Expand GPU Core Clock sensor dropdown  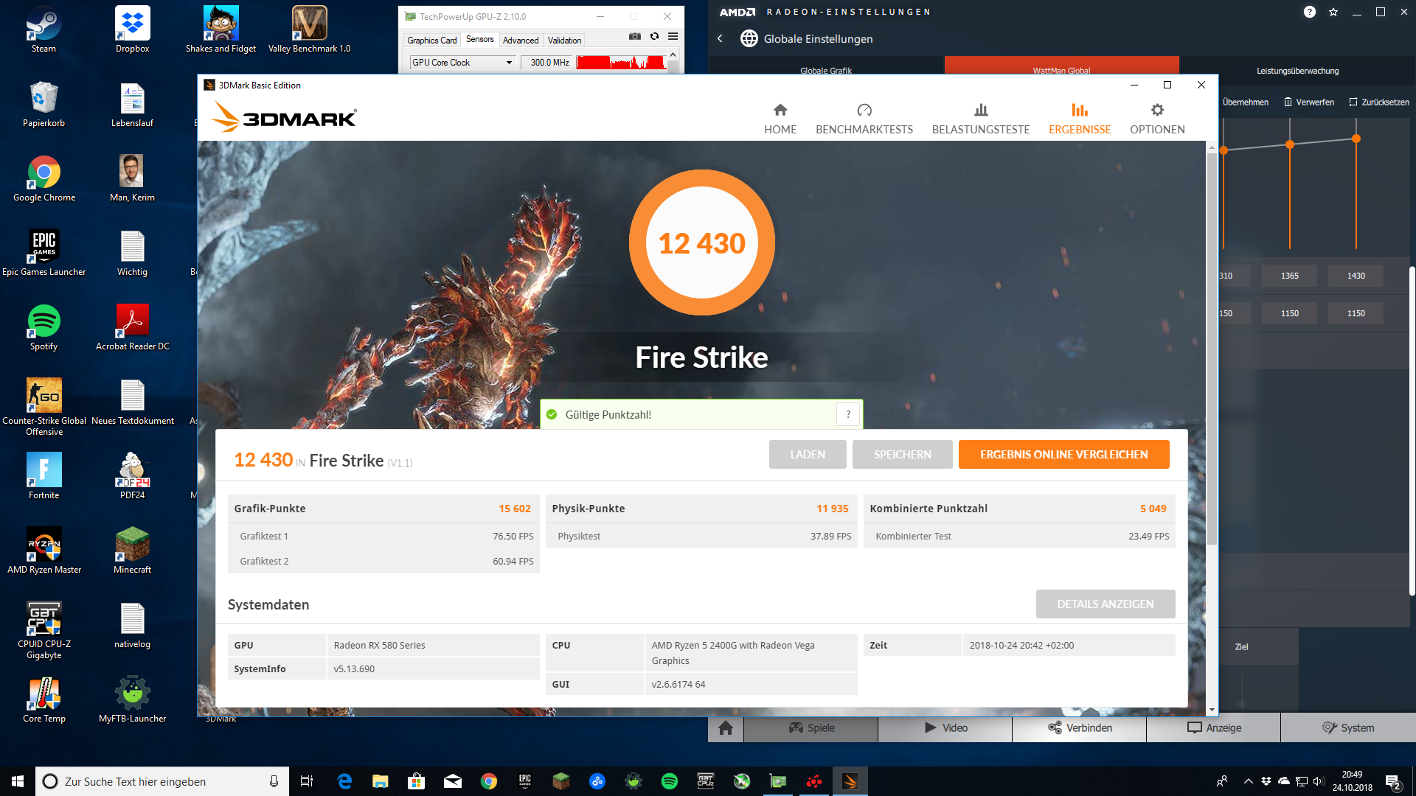[509, 63]
